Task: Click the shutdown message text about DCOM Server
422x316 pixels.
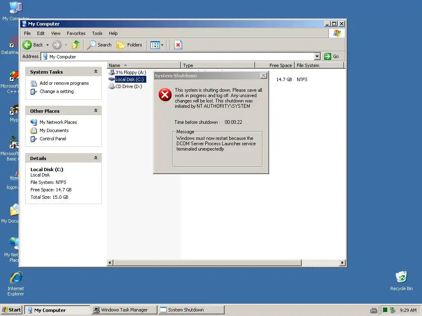Action: [x=216, y=144]
